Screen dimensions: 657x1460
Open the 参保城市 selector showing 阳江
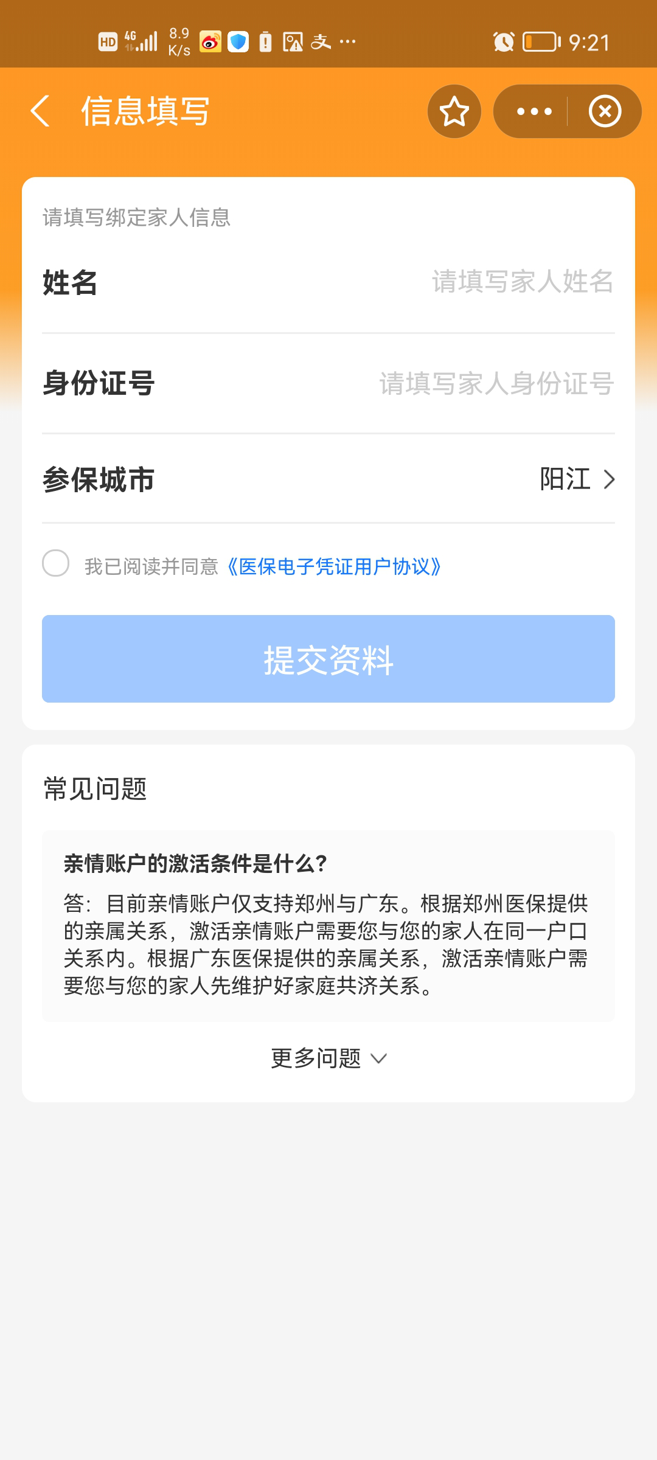(x=328, y=479)
